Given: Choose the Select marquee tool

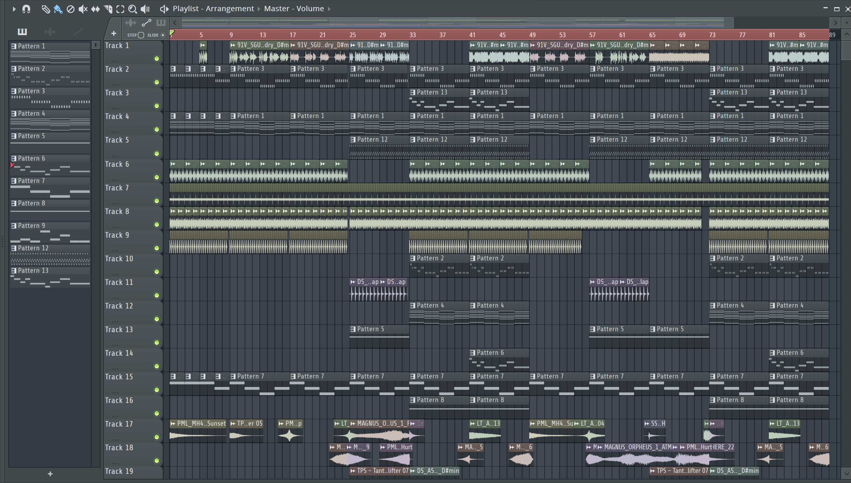Looking at the screenshot, I should tap(120, 9).
